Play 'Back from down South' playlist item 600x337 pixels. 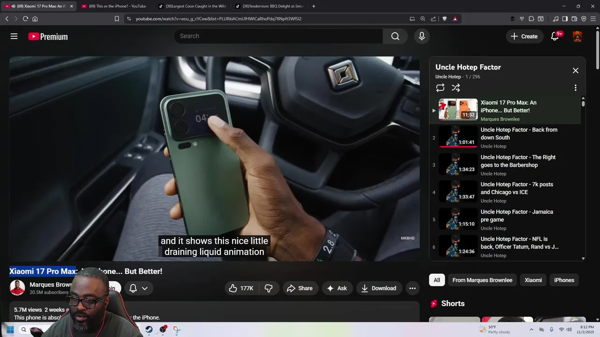coord(505,138)
